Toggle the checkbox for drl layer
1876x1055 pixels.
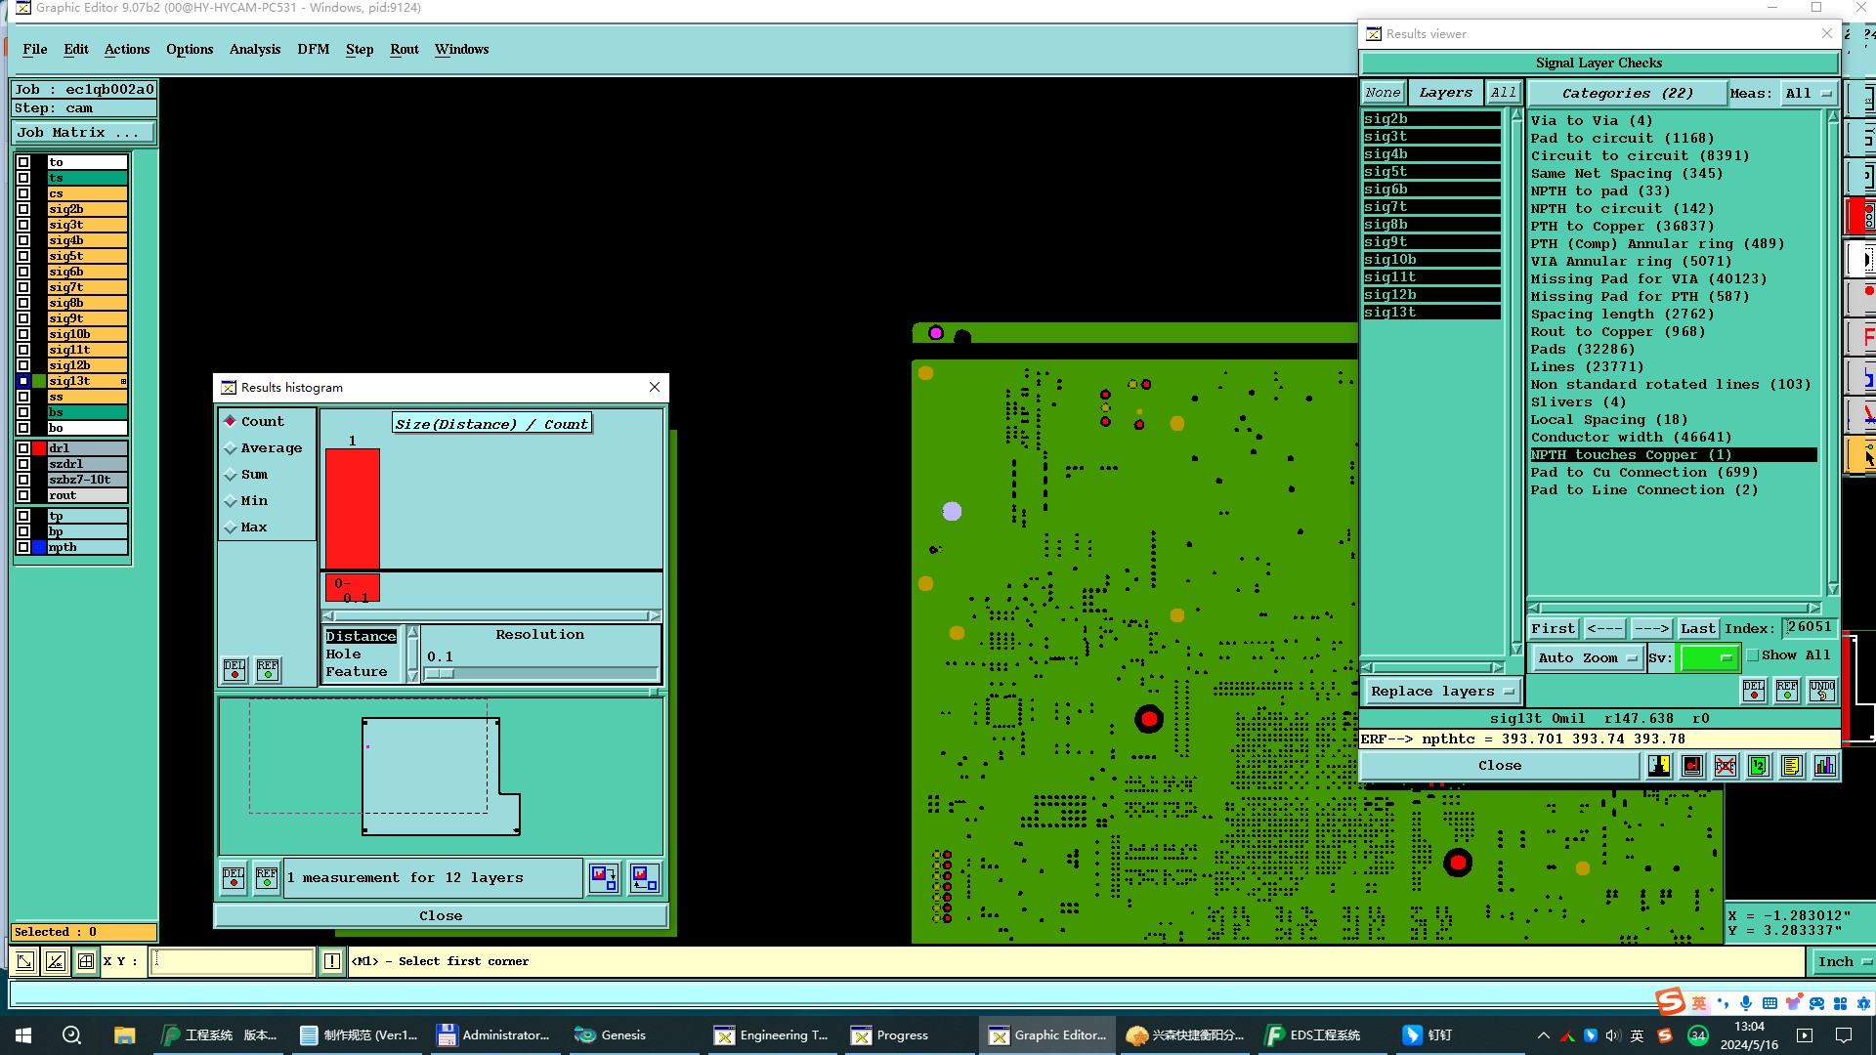click(x=23, y=448)
